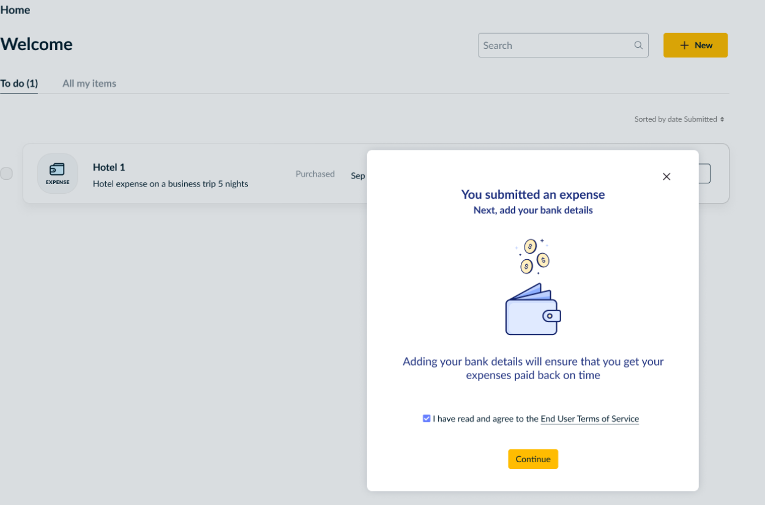The image size is (765, 505).
Task: Click the sort arrows icon beside Submitted
Action: coord(722,119)
